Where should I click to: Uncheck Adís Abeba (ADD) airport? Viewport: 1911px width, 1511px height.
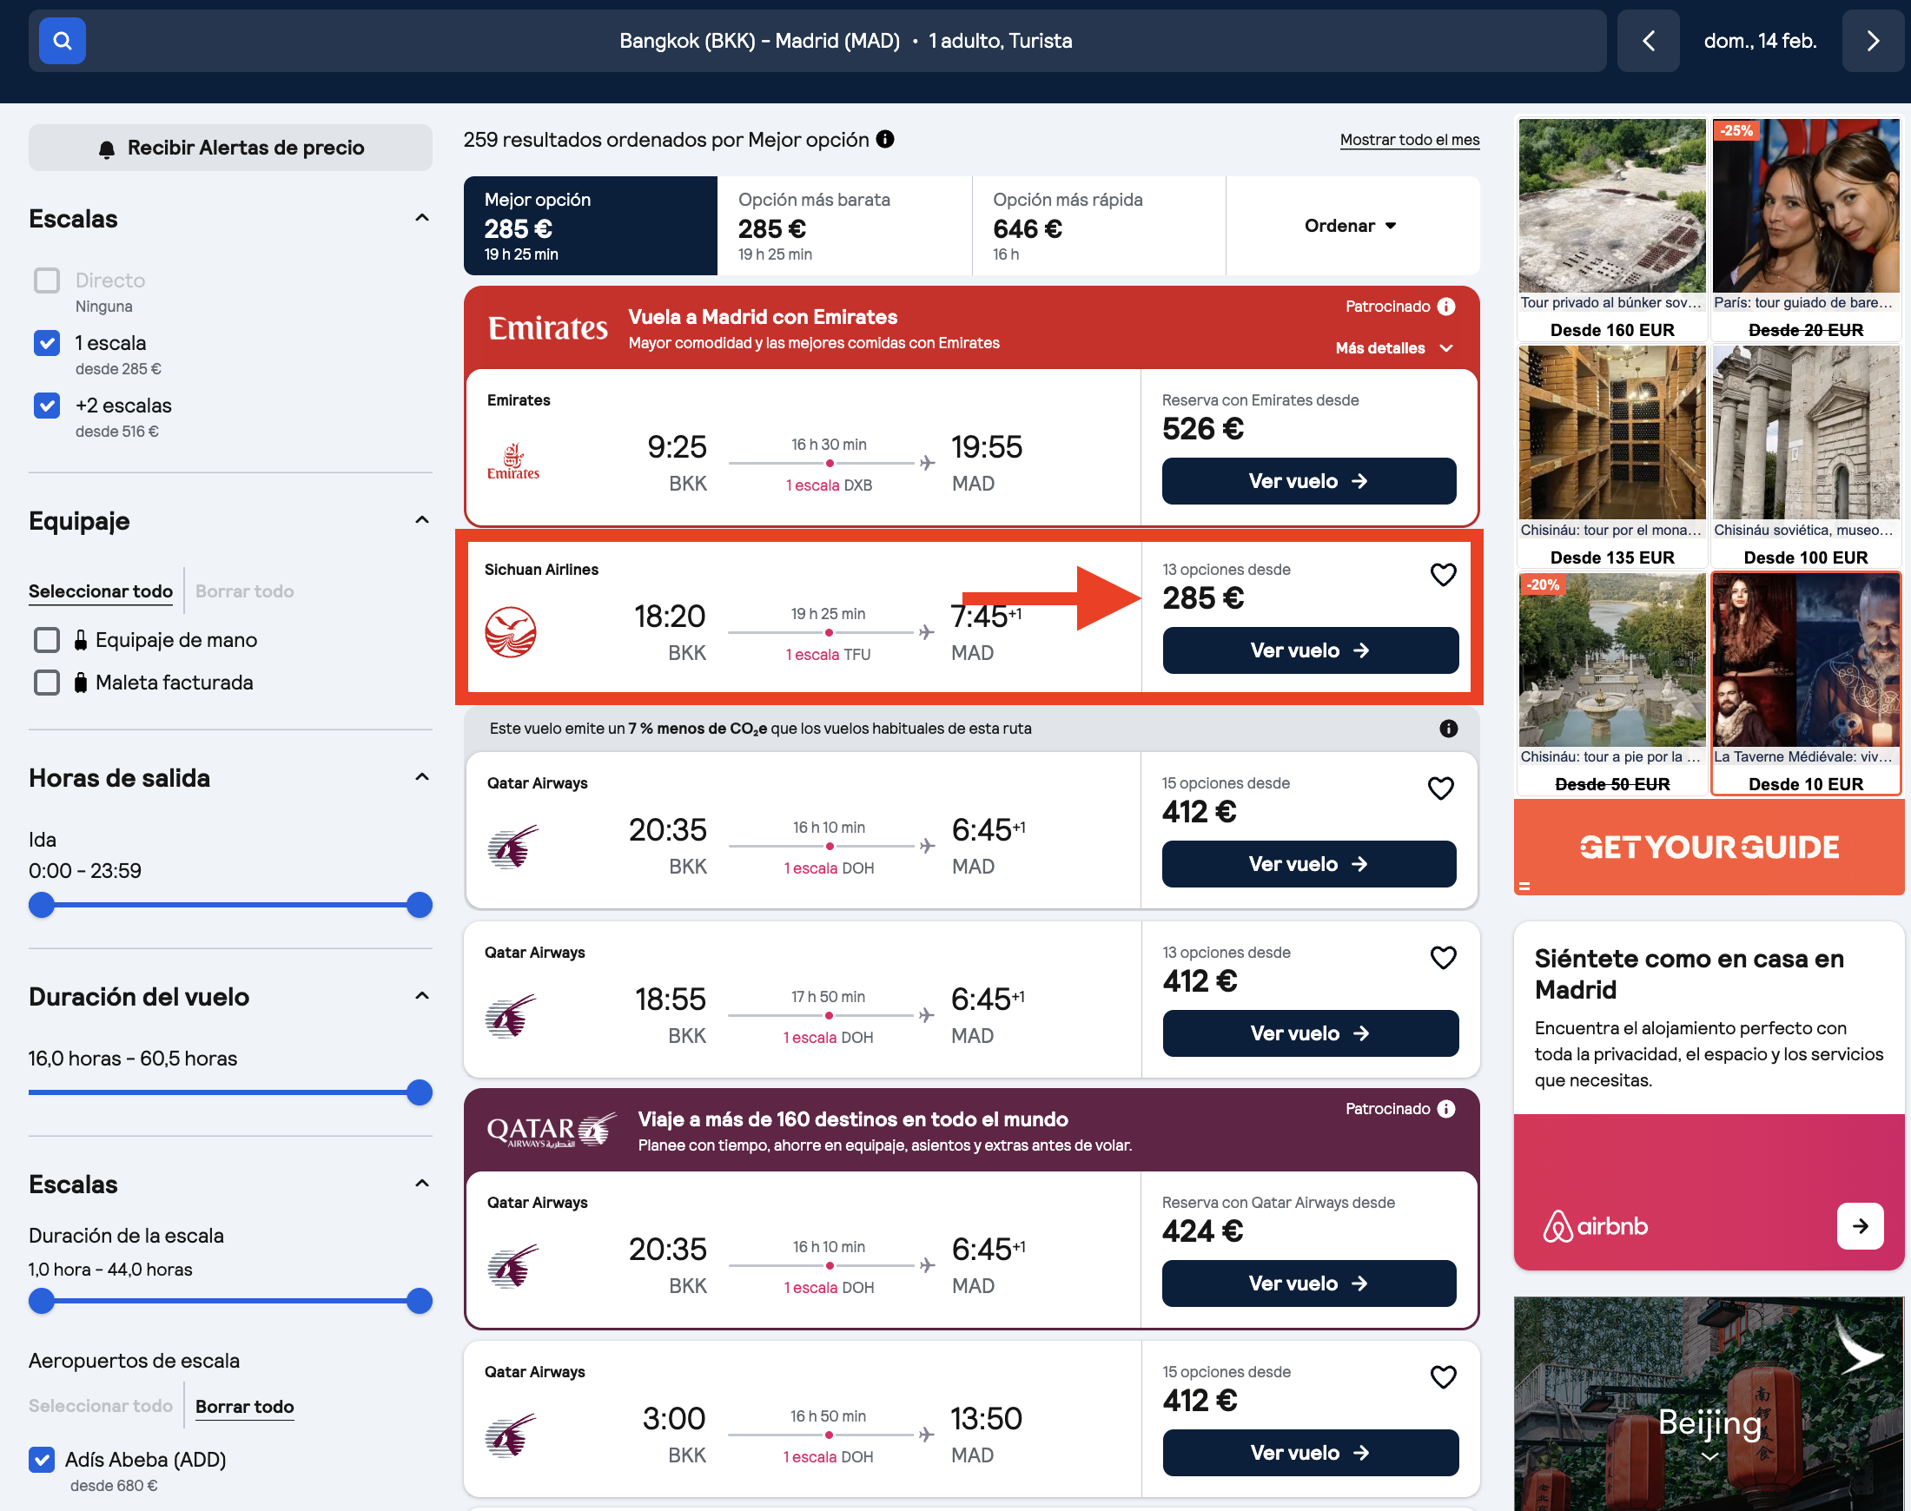coord(42,1460)
